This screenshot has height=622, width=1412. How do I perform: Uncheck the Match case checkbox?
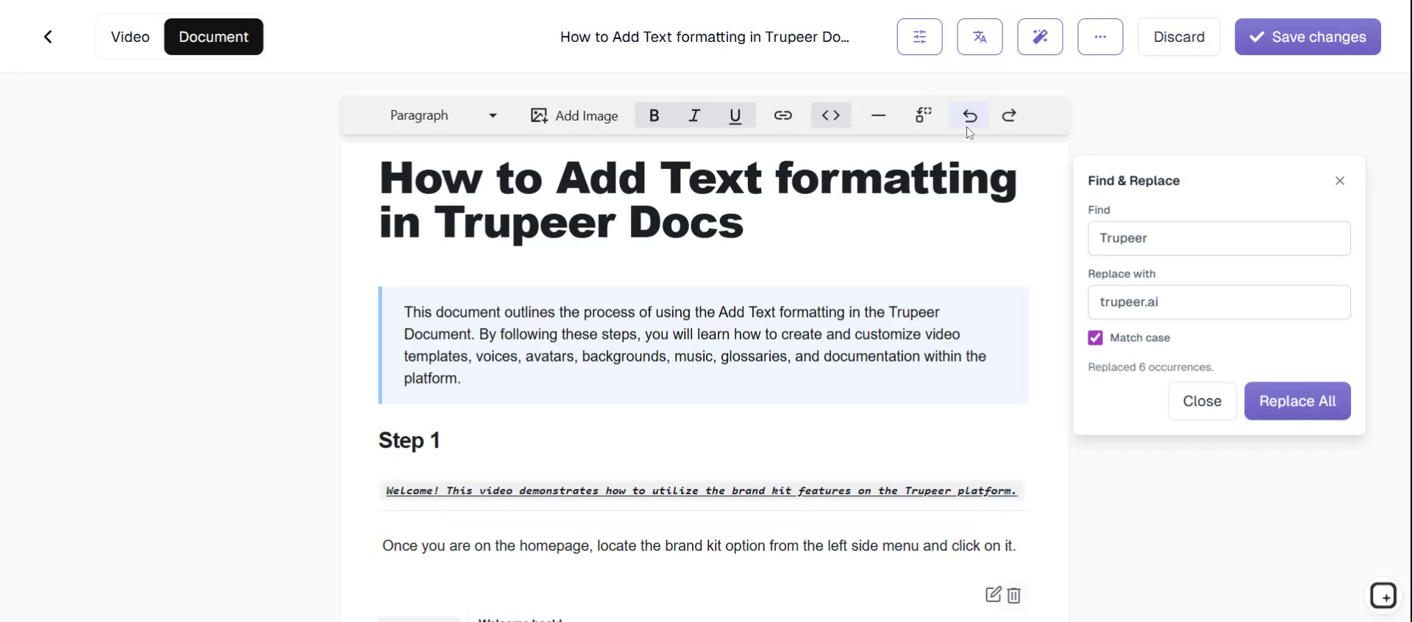1095,337
